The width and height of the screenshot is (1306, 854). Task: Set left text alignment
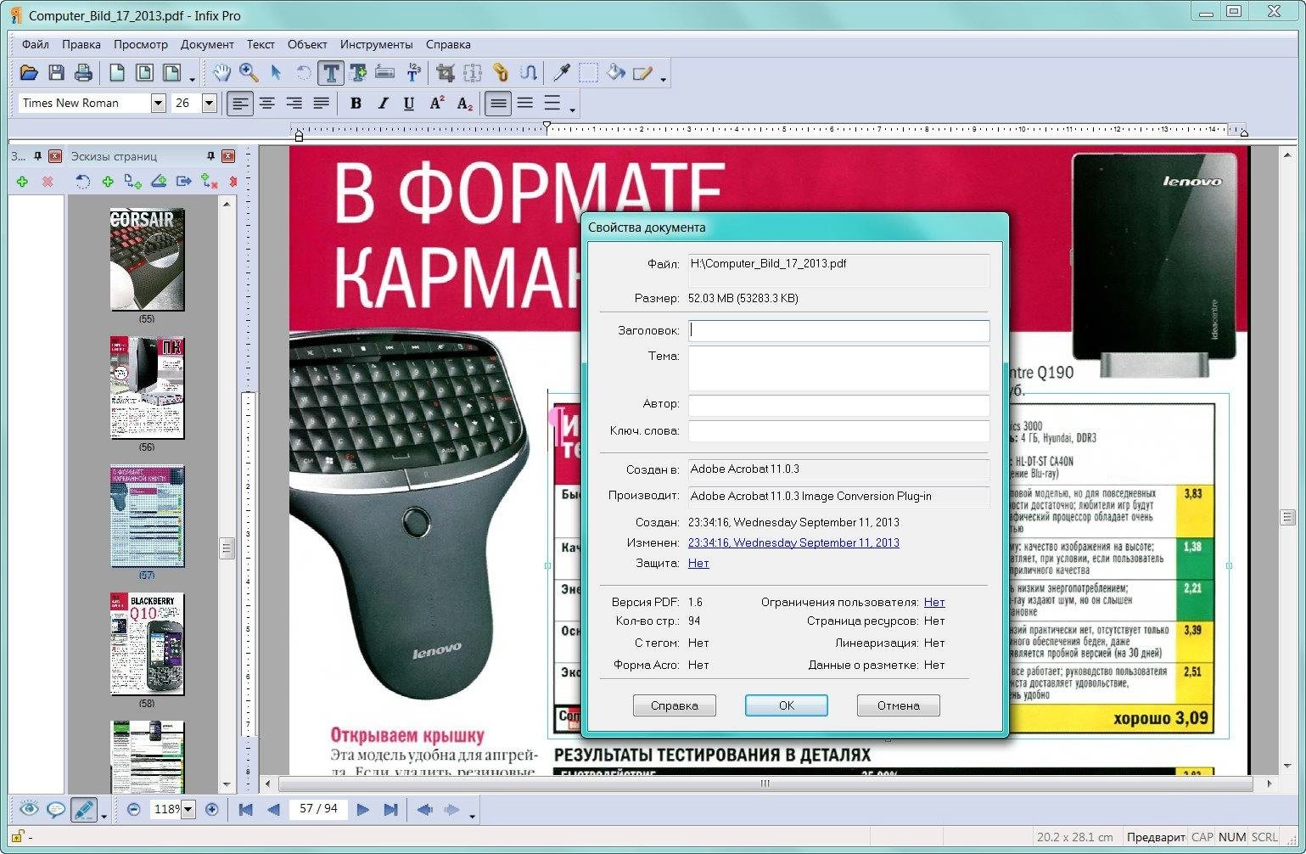(241, 104)
